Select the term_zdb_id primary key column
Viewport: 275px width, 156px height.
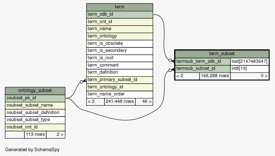pos(120,14)
